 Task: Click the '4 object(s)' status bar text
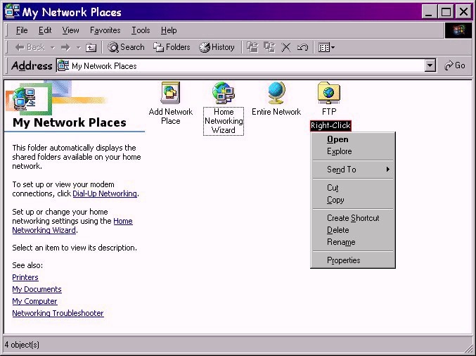point(22,345)
